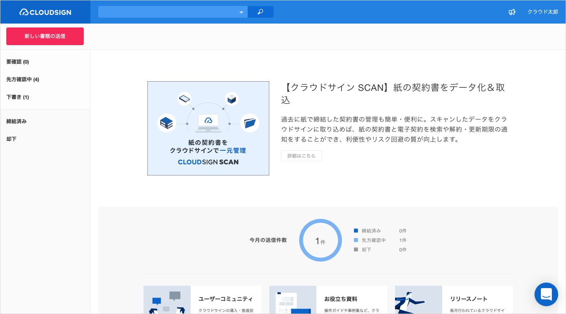Open 下書き (1) drafts list
This screenshot has width=566, height=314.
pos(18,97)
